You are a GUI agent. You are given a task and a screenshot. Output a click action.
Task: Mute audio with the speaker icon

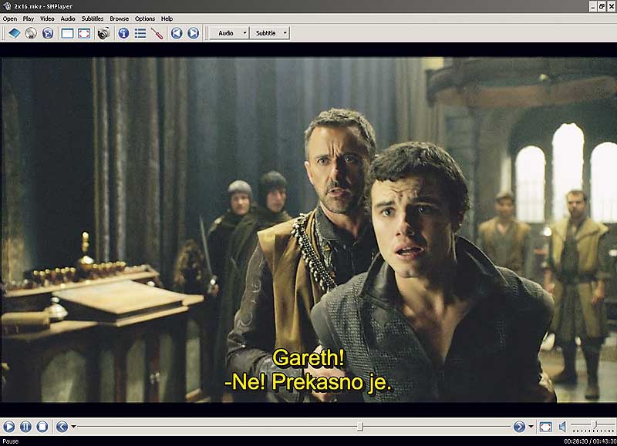pos(562,426)
